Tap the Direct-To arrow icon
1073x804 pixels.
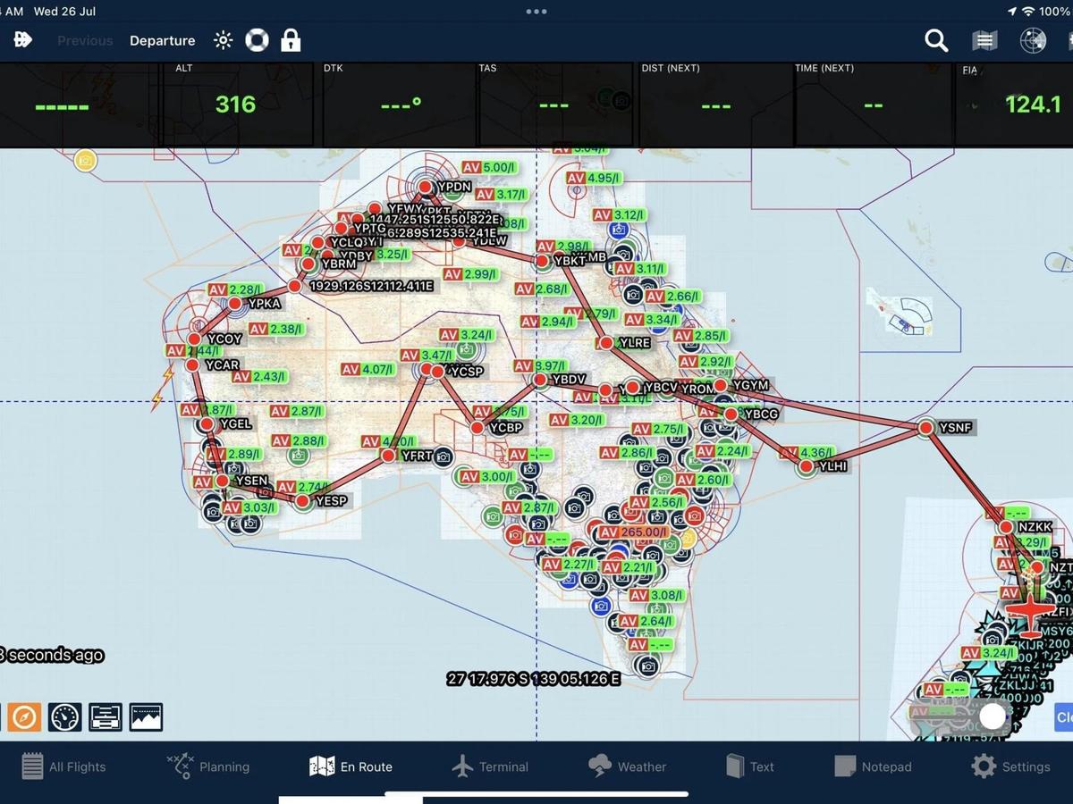[x=23, y=40]
